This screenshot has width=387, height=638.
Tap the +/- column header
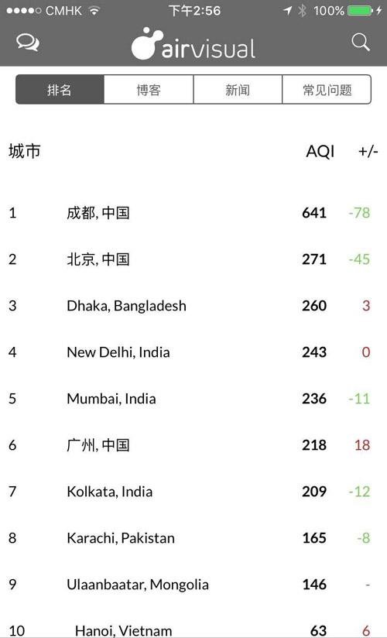point(368,151)
